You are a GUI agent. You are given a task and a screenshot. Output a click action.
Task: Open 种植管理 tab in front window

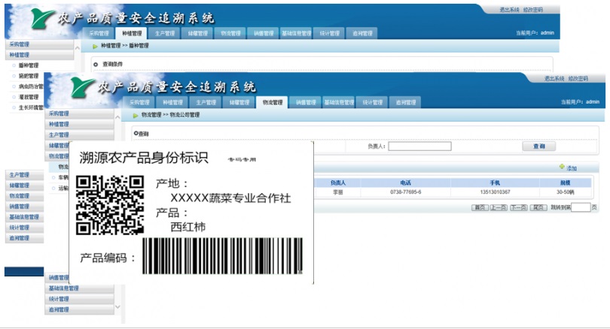172,102
